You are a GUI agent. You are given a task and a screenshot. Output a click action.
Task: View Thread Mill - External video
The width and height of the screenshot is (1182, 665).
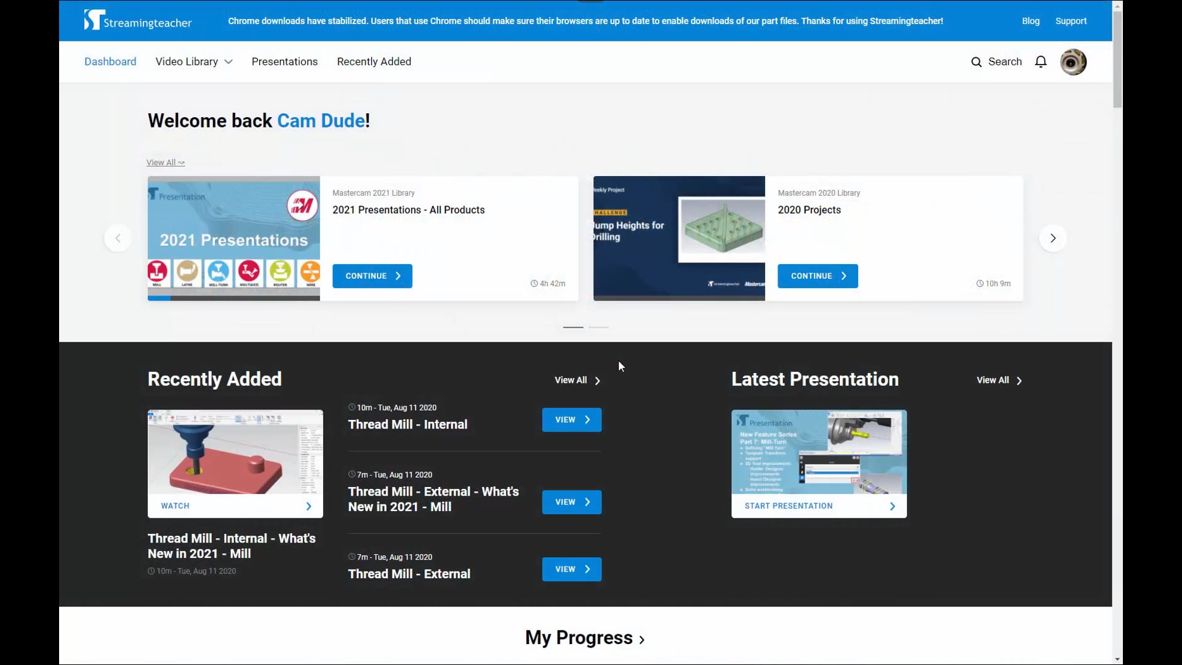[x=571, y=570]
